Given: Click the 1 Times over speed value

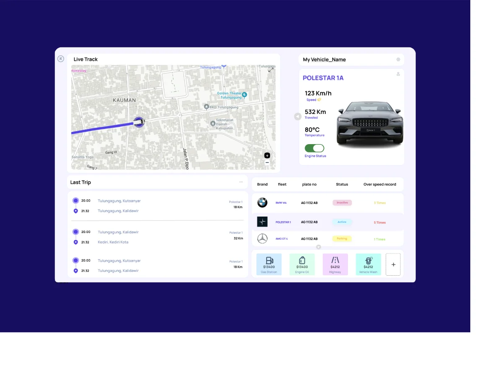Looking at the screenshot, I should (x=380, y=239).
